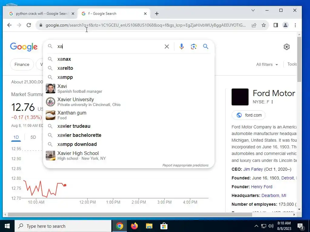Viewport: 310px width, 232px height.
Task: Go back to the previous page
Action: coord(9,25)
